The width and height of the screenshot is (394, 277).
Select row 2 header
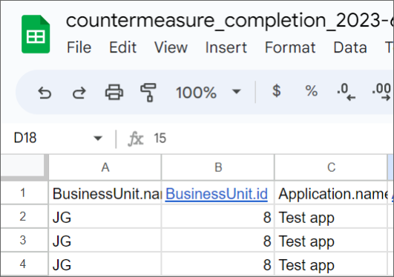tap(24, 216)
